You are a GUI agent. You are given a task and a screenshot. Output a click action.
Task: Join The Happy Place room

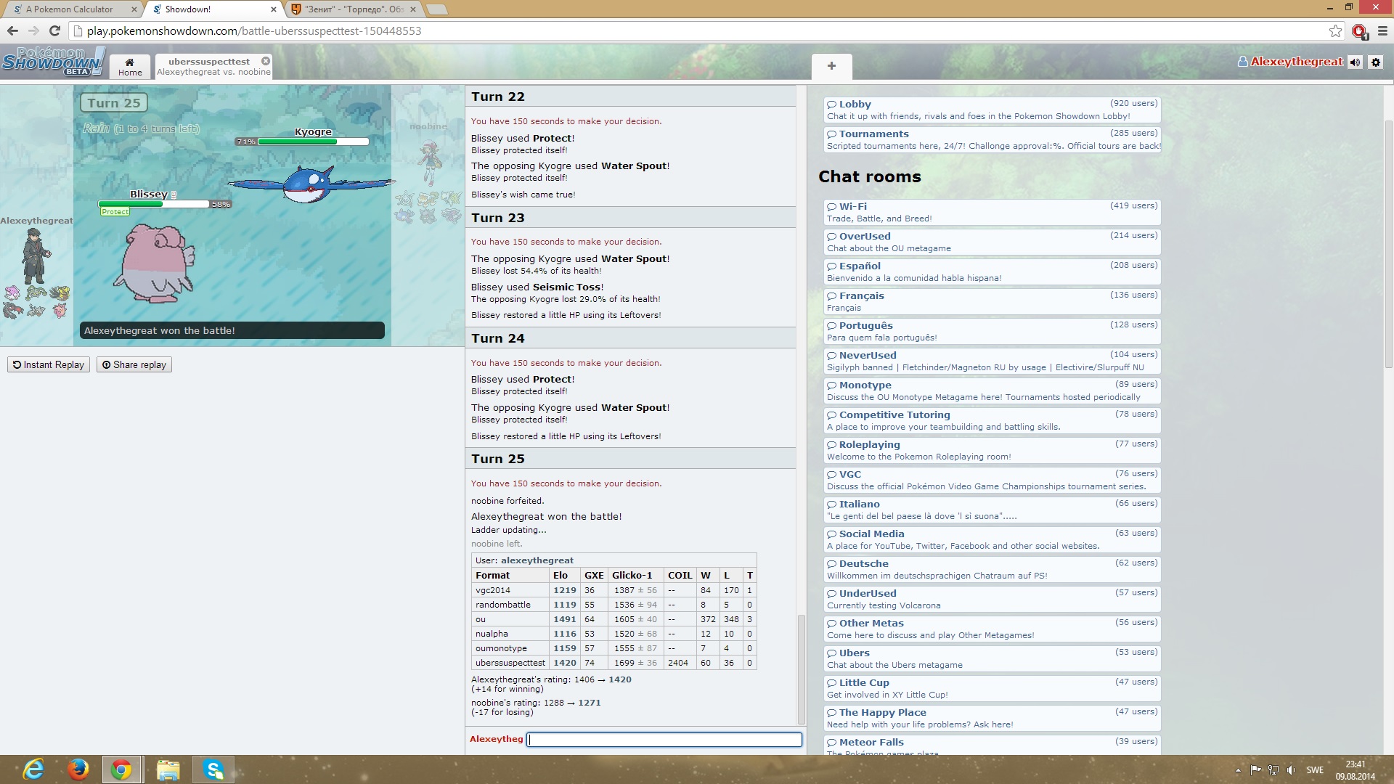click(992, 718)
